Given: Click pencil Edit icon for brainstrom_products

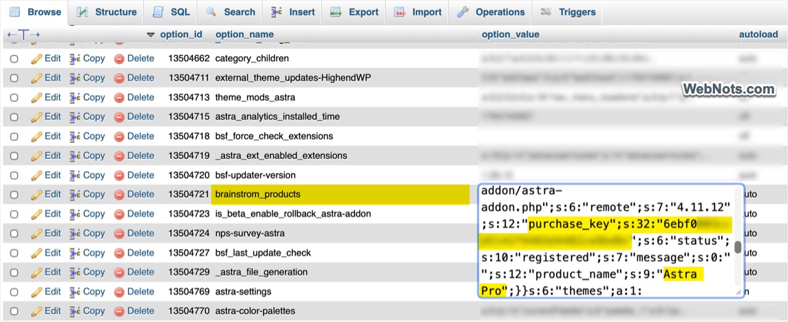Looking at the screenshot, I should [x=36, y=195].
